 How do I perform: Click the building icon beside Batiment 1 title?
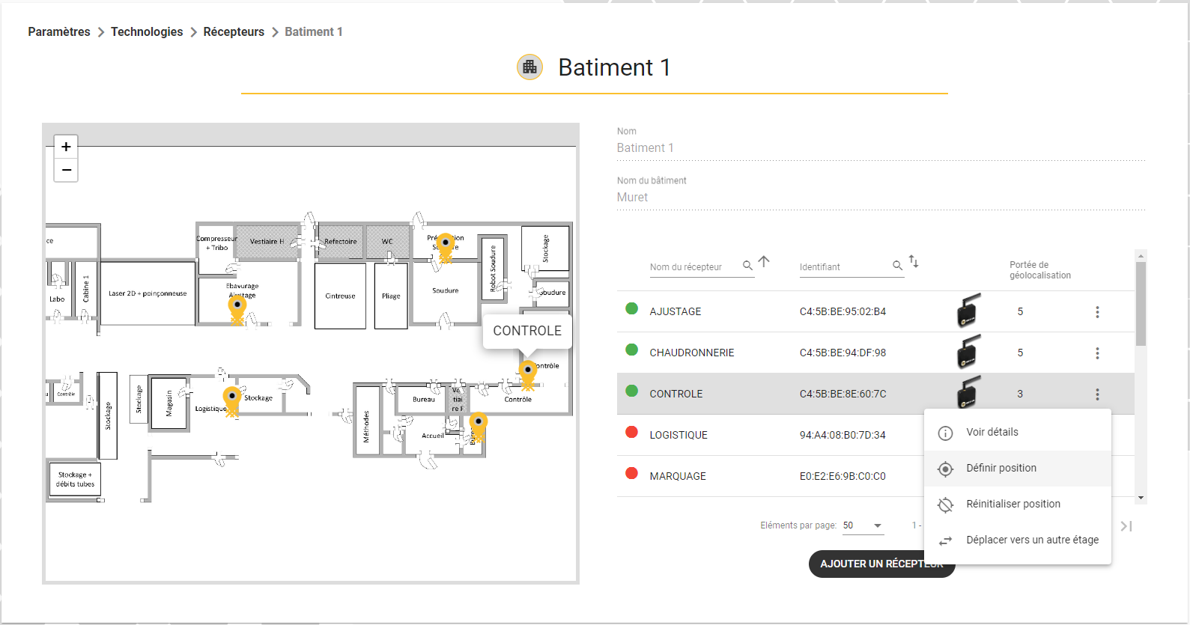pos(529,67)
